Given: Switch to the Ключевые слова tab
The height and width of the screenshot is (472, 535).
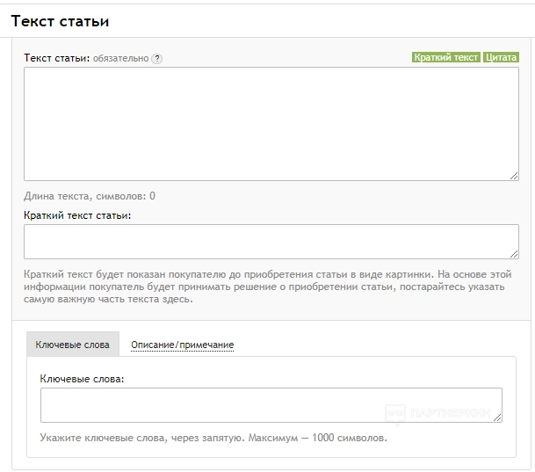Looking at the screenshot, I should (x=72, y=345).
